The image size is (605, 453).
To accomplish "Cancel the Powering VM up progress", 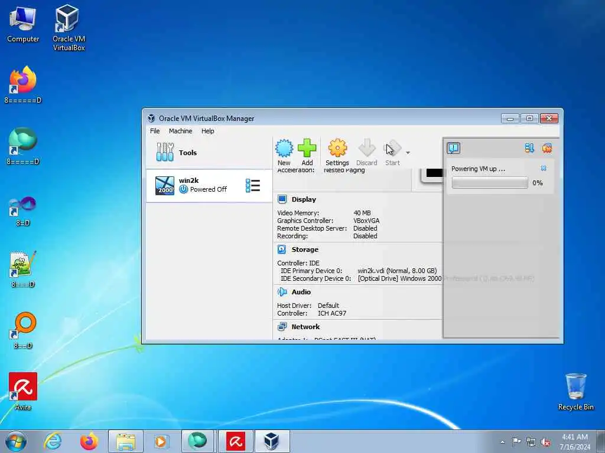I will tap(544, 168).
